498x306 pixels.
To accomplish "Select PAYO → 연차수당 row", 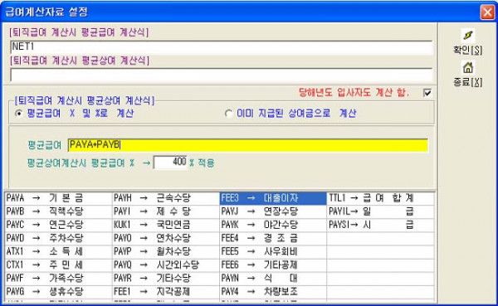I will click(x=166, y=238).
